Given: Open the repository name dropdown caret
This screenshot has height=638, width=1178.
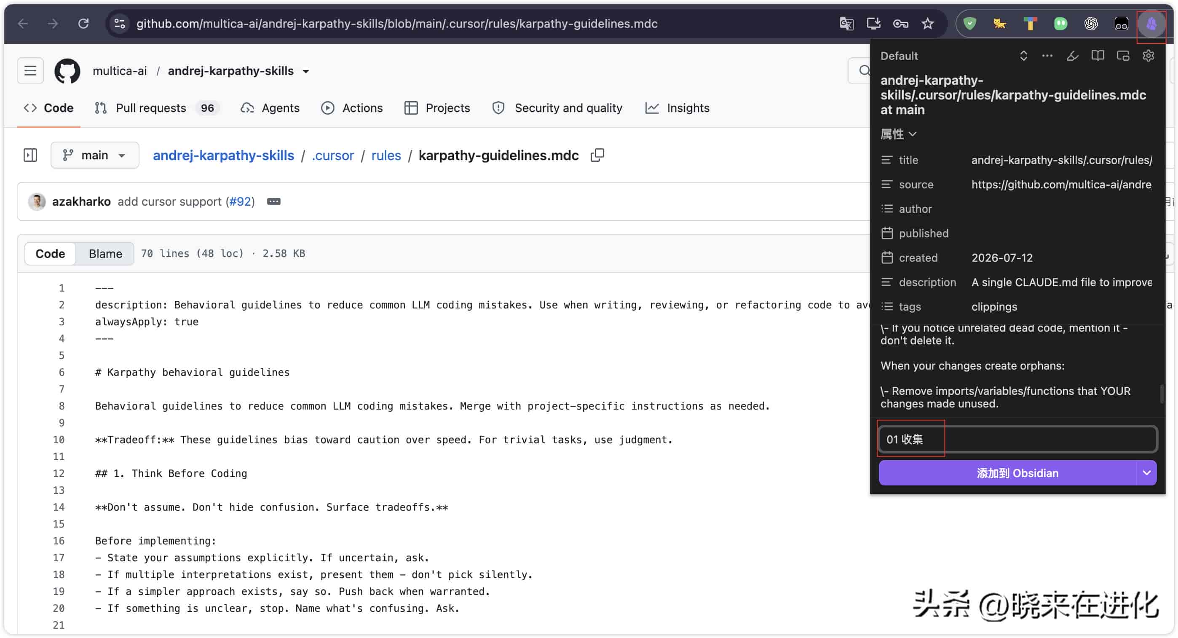Looking at the screenshot, I should tap(306, 71).
